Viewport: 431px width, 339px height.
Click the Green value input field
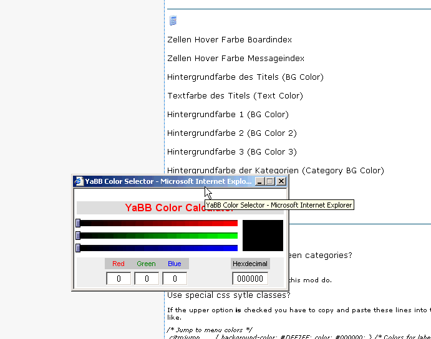click(147, 279)
